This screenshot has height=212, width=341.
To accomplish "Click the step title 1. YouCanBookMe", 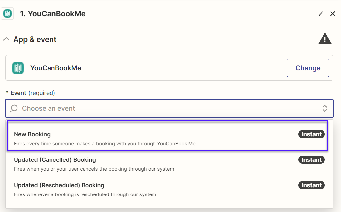I will pos(53,14).
